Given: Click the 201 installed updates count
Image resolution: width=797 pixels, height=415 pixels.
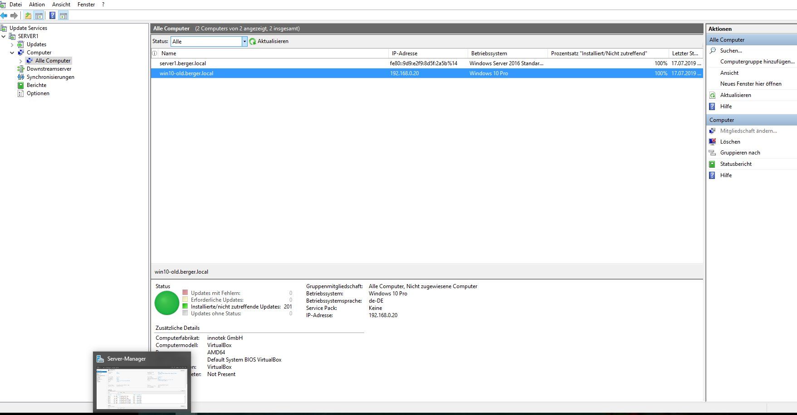Looking at the screenshot, I should 288,307.
